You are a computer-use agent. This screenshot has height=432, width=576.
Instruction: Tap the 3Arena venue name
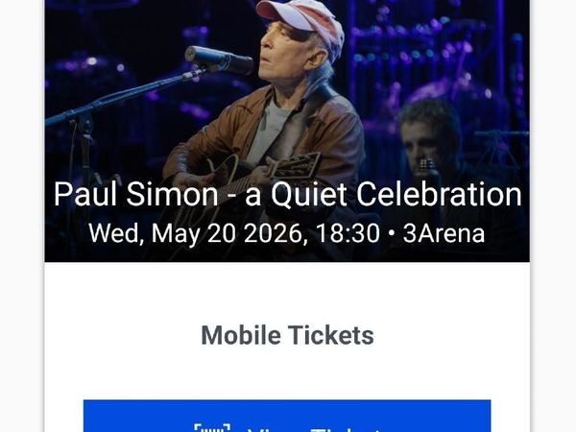(x=444, y=233)
